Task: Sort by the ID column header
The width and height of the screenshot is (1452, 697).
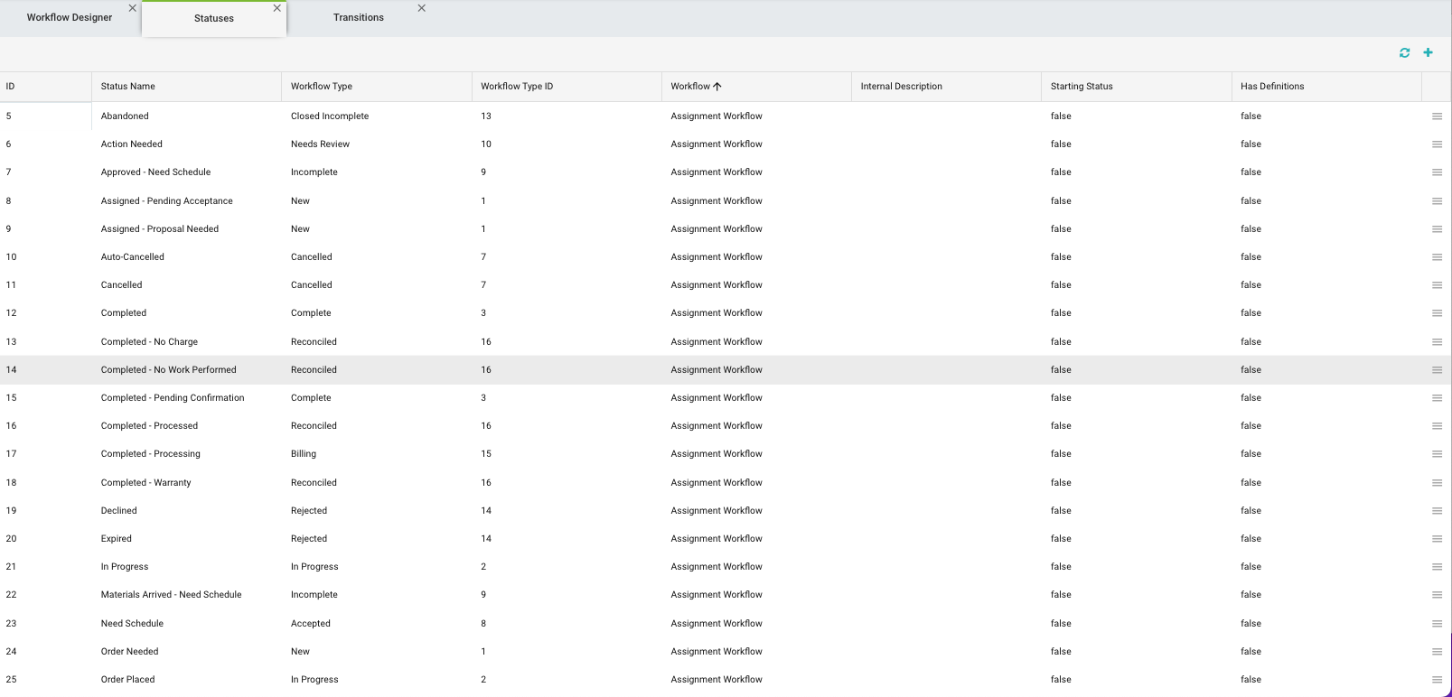Action: [45, 87]
